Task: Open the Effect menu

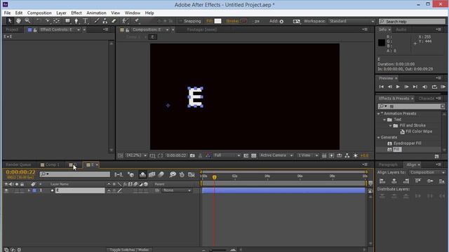Action: click(76, 13)
